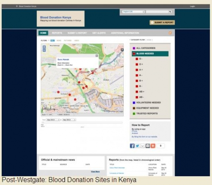The height and width of the screenshot is (185, 212).
Task: Click Zoom Out in the popup
Action: point(69,65)
